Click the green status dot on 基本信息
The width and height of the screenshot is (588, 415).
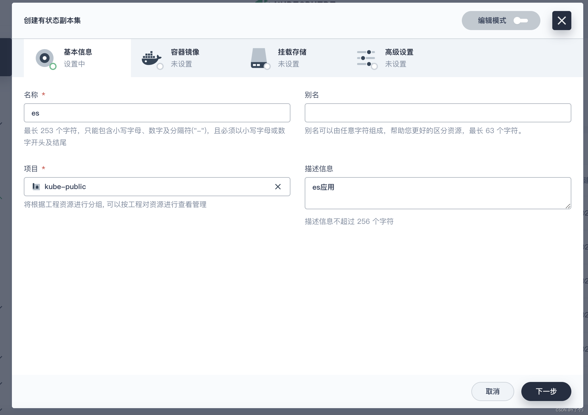click(x=53, y=66)
